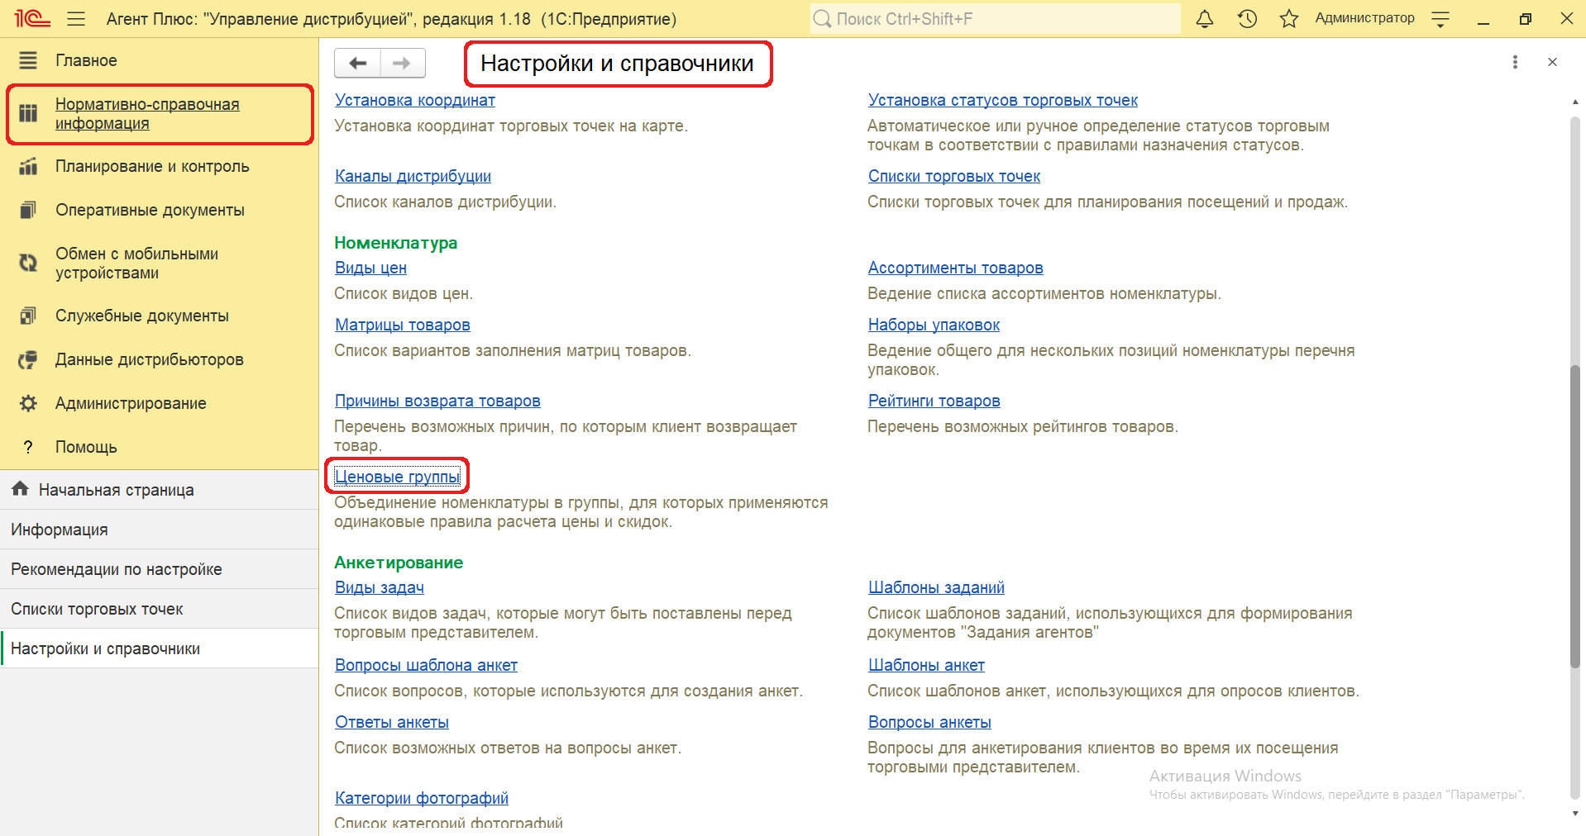The image size is (1586, 836).
Task: Click the Планирование и контроль chart icon
Action: (x=28, y=166)
